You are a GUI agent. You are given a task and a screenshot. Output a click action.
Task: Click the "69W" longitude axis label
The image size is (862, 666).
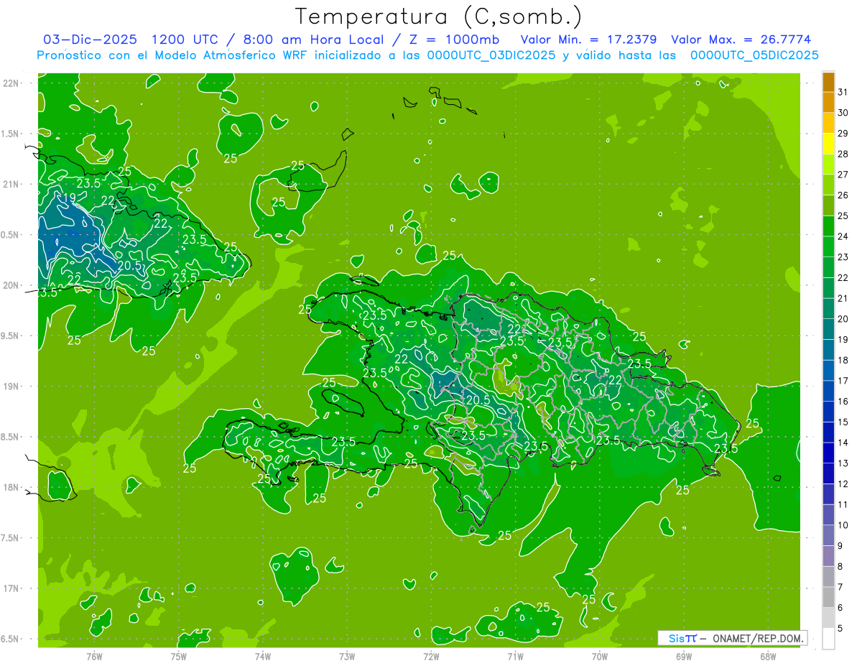click(x=683, y=657)
